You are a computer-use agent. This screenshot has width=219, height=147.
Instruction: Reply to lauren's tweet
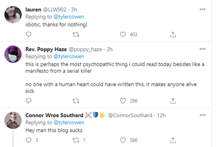click(x=29, y=35)
